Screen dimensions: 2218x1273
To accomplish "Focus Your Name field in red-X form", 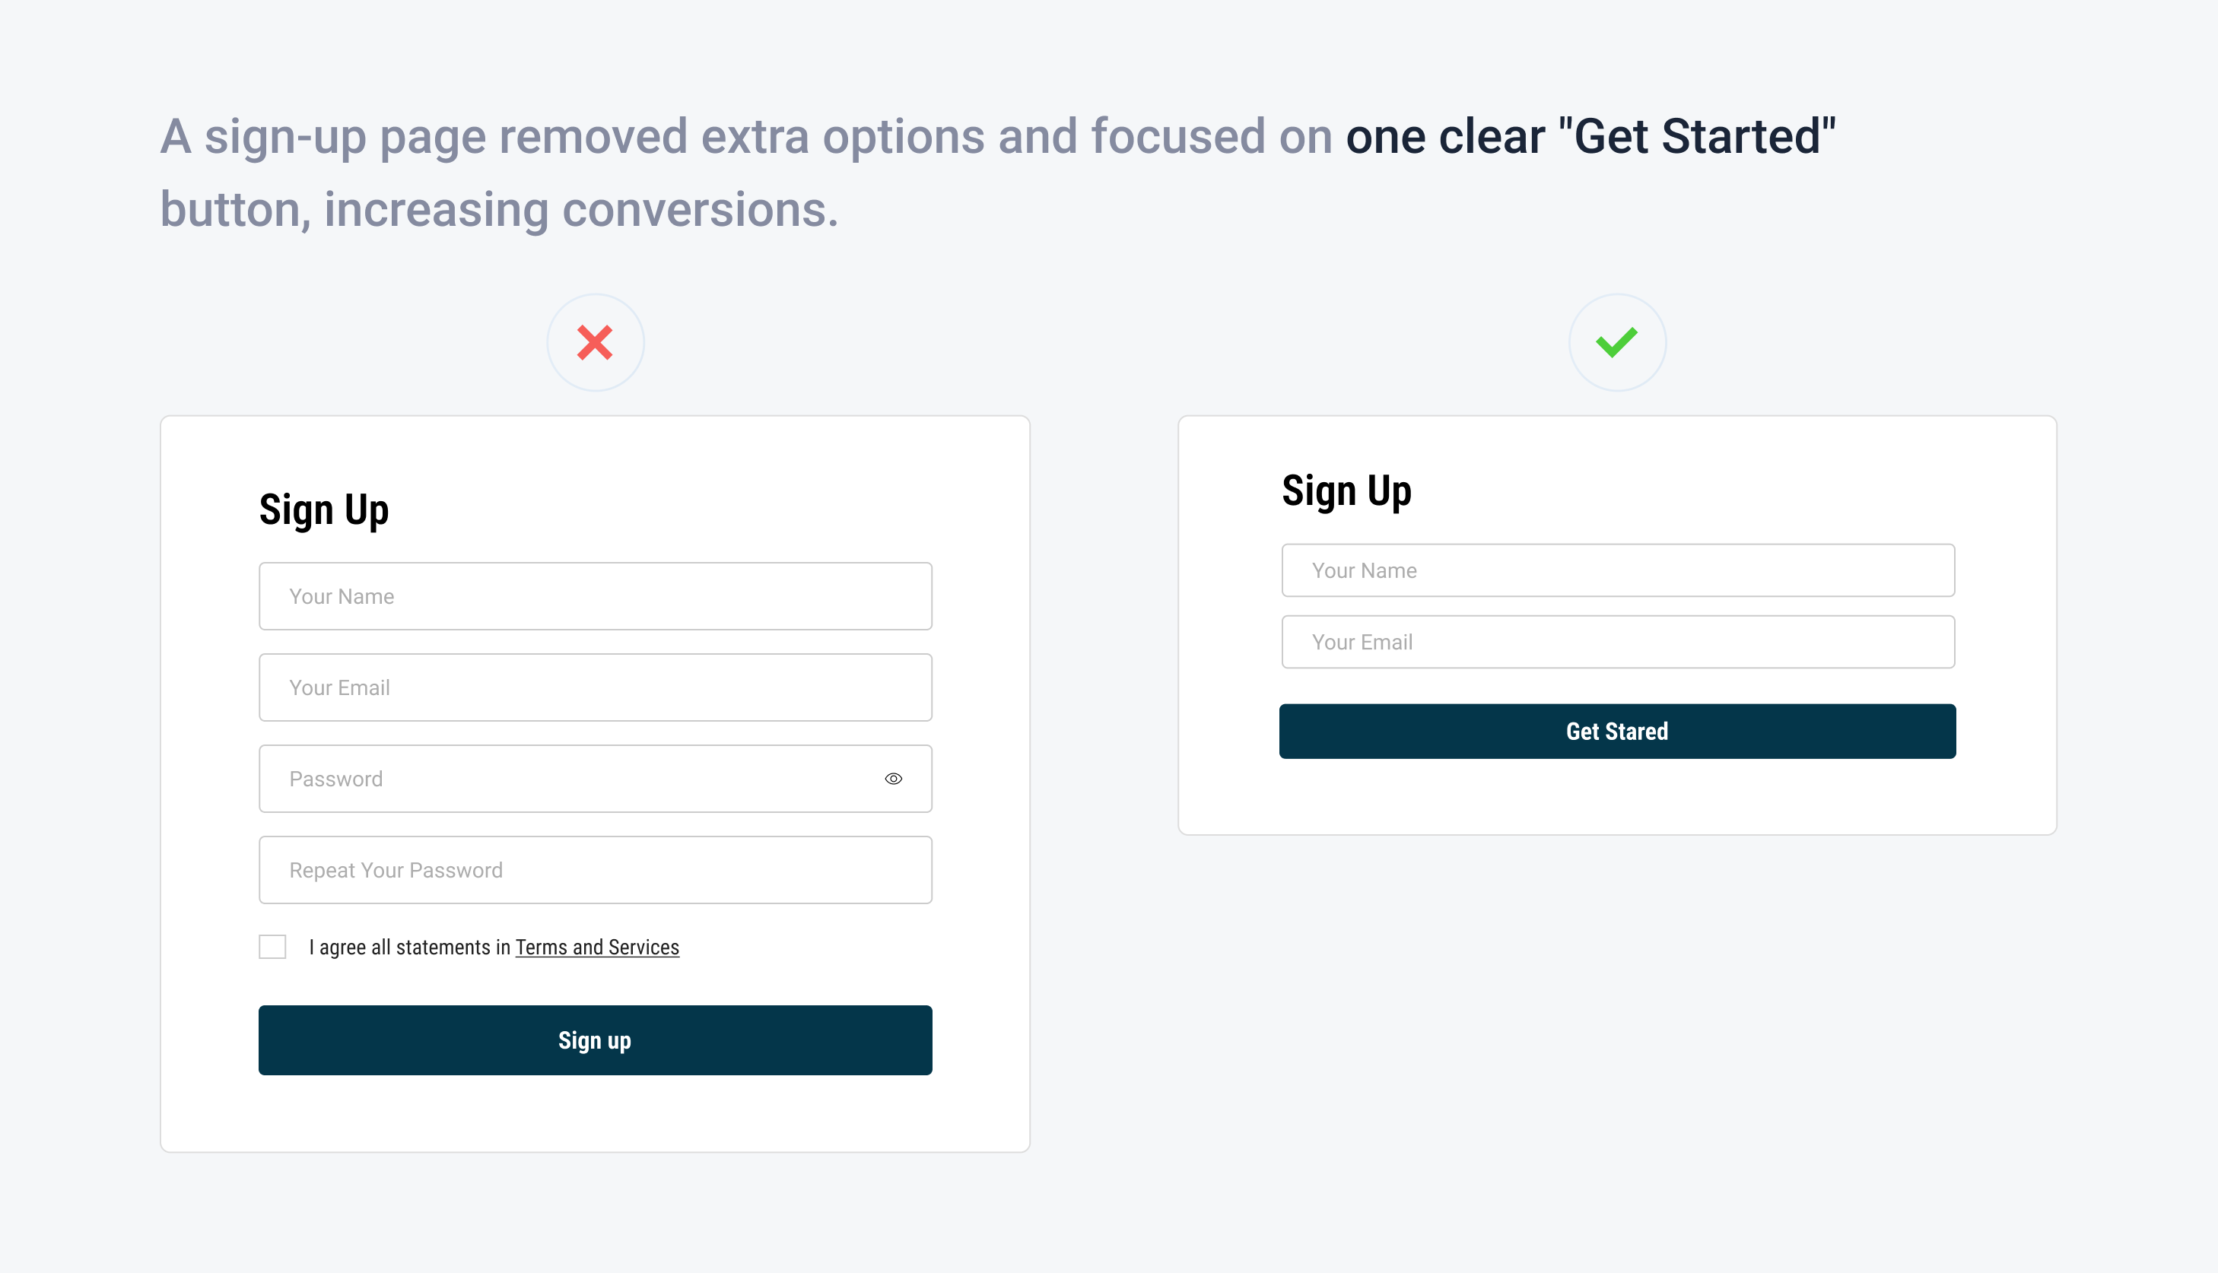I will tap(595, 596).
